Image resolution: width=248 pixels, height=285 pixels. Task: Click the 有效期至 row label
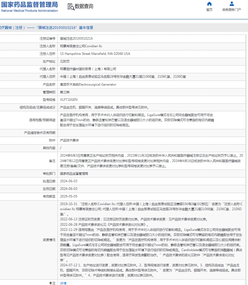[x=49, y=197]
